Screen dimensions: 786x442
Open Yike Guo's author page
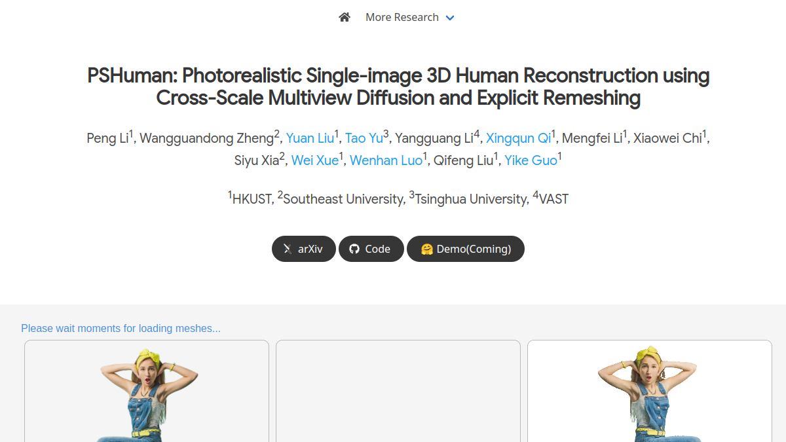point(531,160)
